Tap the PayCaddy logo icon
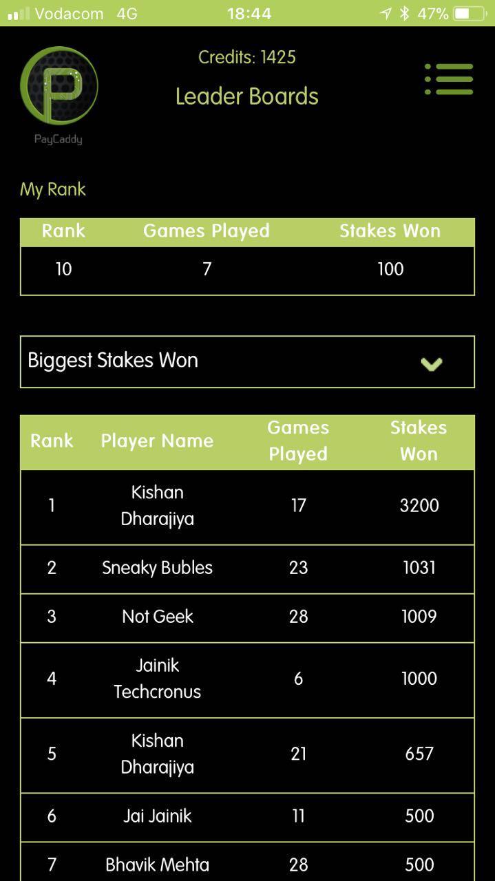The image size is (495, 881). tap(59, 86)
